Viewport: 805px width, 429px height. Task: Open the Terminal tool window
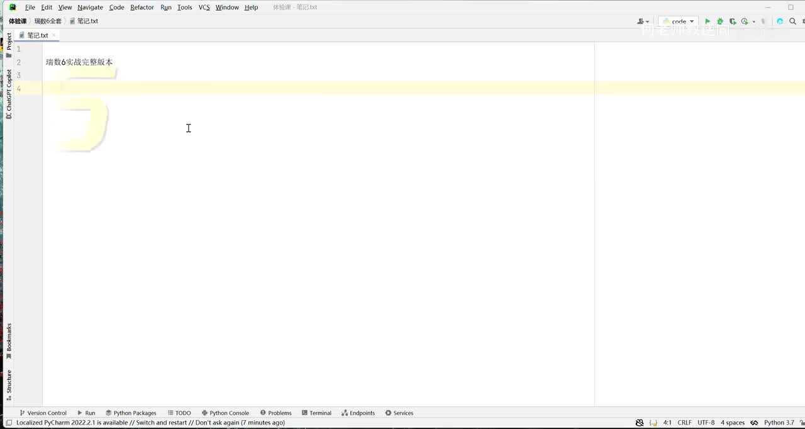[x=316, y=413]
